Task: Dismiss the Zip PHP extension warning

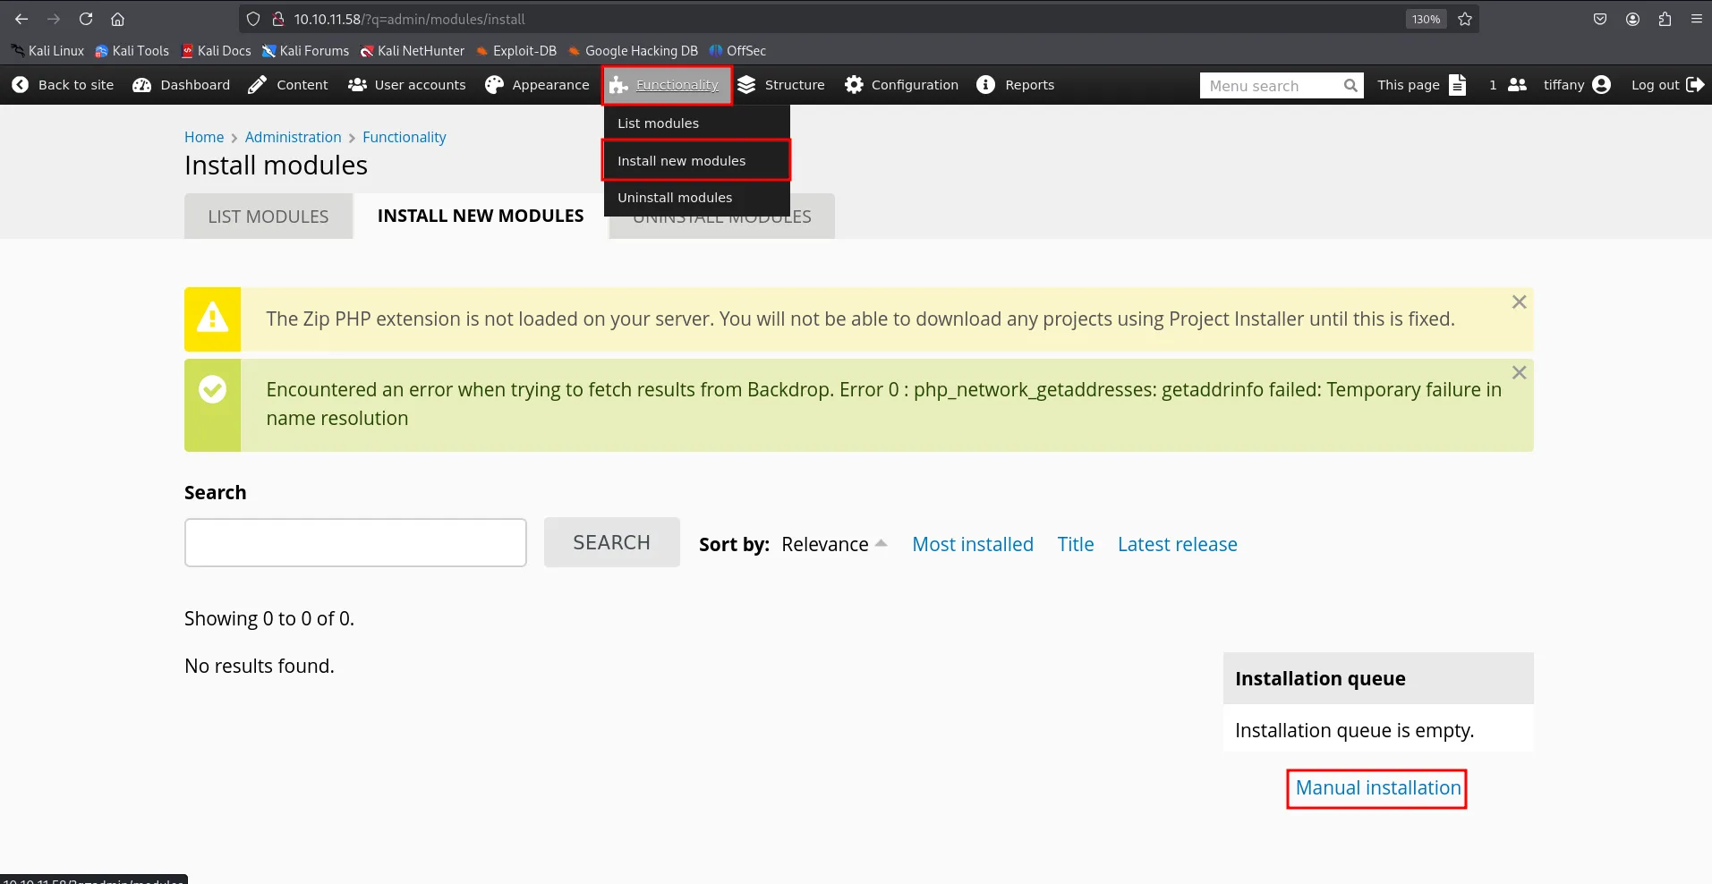Action: coord(1519,302)
